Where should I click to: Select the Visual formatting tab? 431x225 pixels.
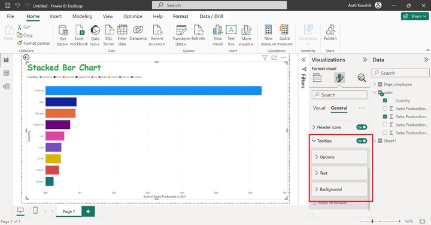click(x=319, y=108)
